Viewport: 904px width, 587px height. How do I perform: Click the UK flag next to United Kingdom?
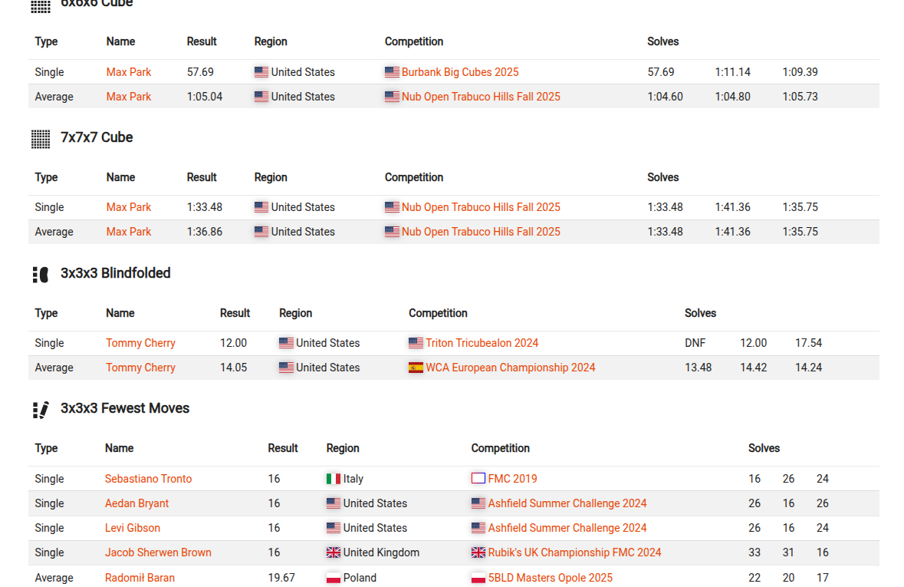(x=334, y=552)
